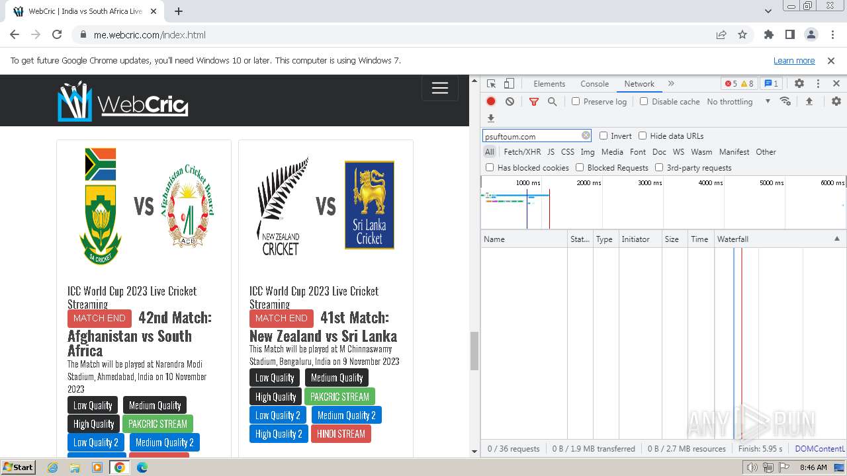The image size is (847, 476).
Task: Export HAR file with download arrow
Action: [491, 118]
